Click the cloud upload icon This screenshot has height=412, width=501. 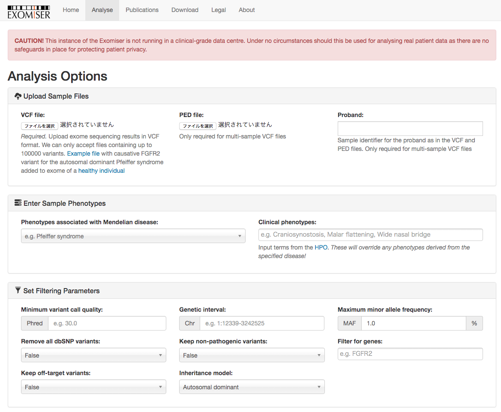[18, 96]
